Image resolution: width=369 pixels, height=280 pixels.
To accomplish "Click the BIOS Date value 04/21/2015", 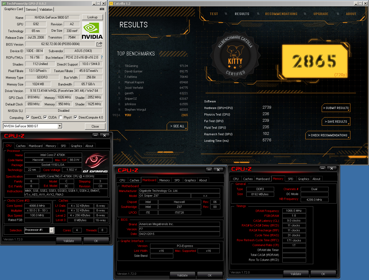I will [179, 234].
